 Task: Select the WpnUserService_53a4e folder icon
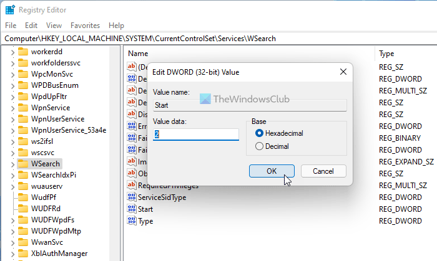coord(23,130)
